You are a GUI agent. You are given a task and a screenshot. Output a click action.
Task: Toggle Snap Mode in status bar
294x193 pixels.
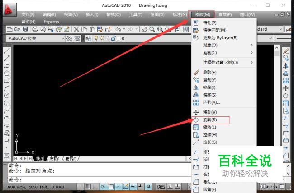pyautogui.click(x=81, y=187)
